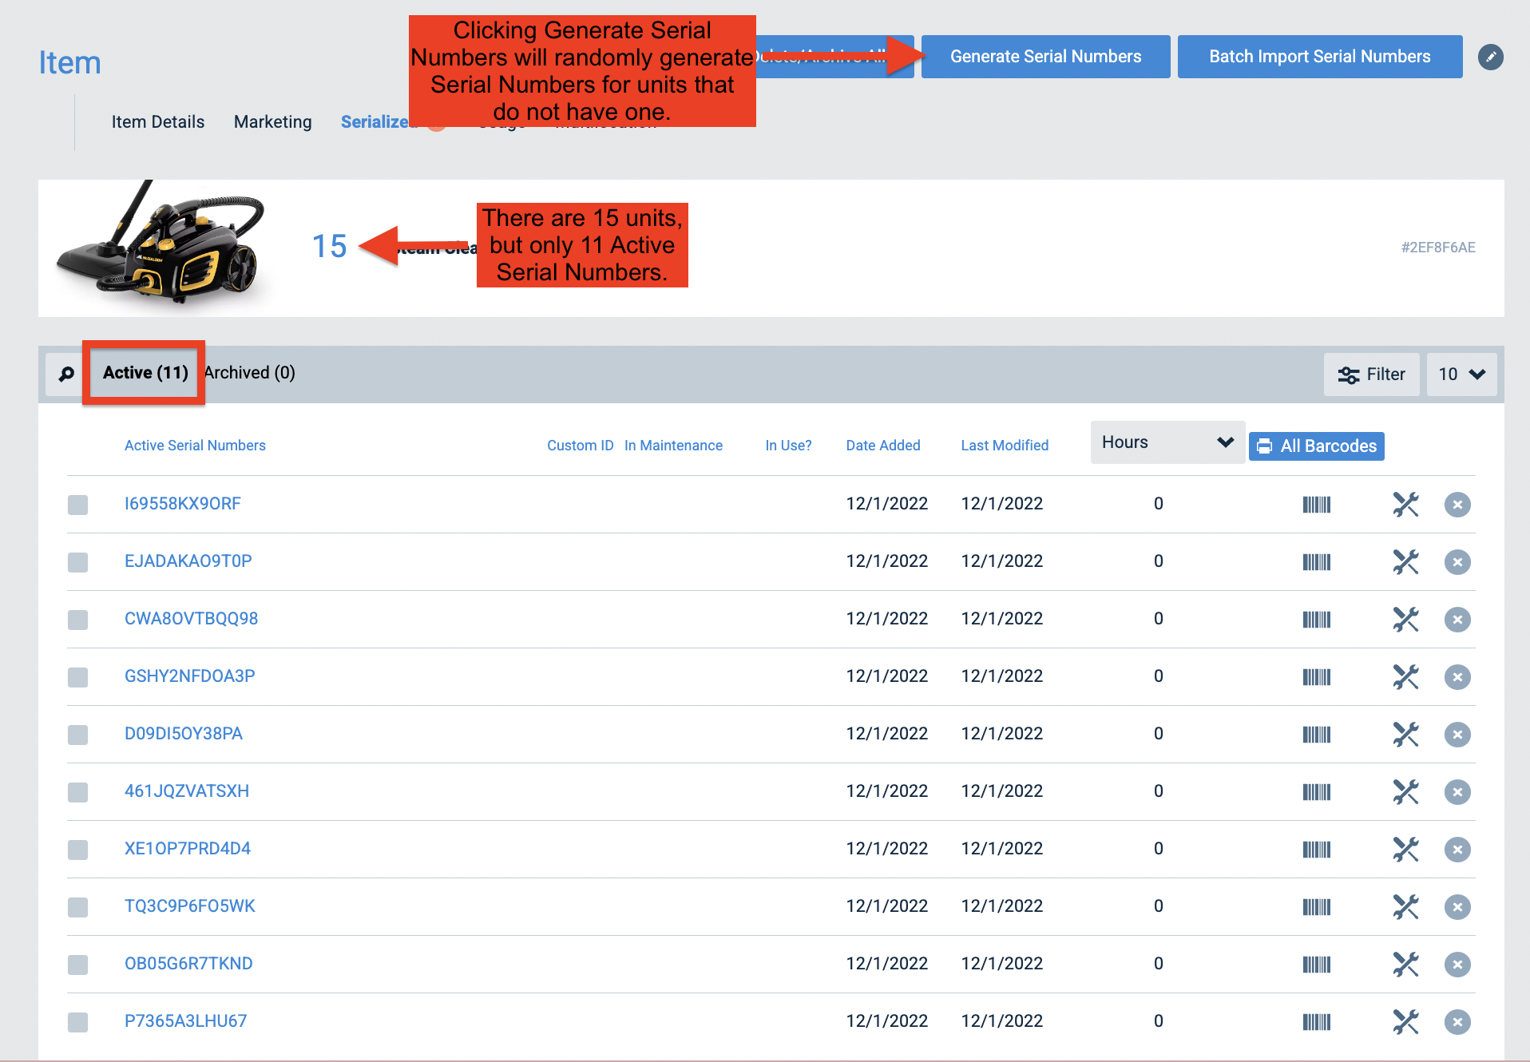Remove serial number GSHY2NFDOA3P

[x=1457, y=676]
